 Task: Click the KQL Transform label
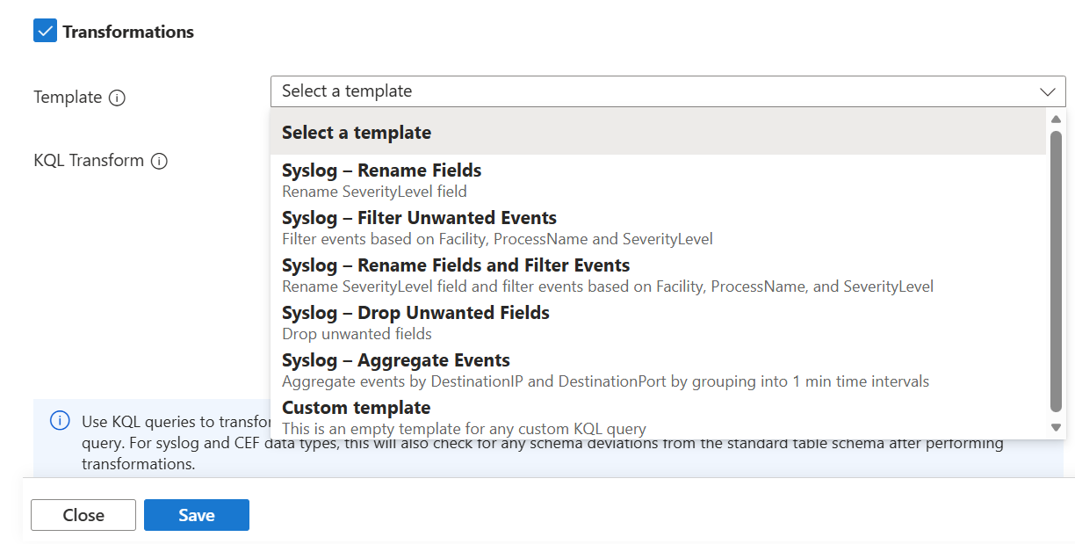pyautogui.click(x=89, y=161)
